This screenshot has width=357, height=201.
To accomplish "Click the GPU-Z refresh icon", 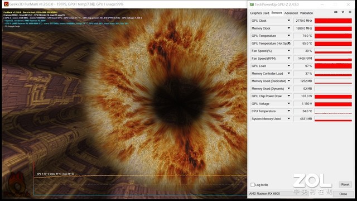I will (x=343, y=12).
